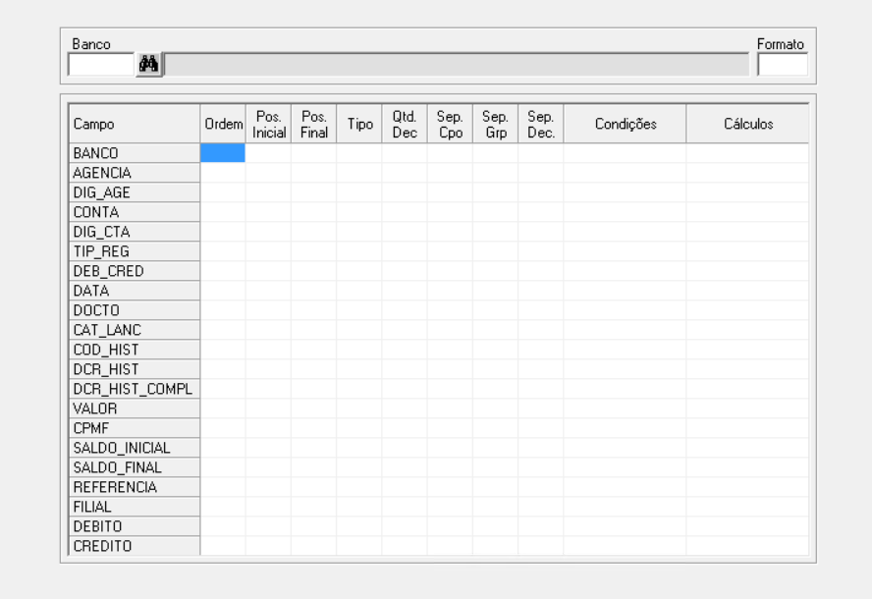This screenshot has width=872, height=599.
Task: Click the Sep. Cpo column header
Action: tap(450, 124)
